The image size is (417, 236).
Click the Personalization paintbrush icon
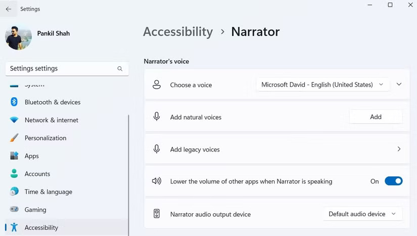[14, 138]
